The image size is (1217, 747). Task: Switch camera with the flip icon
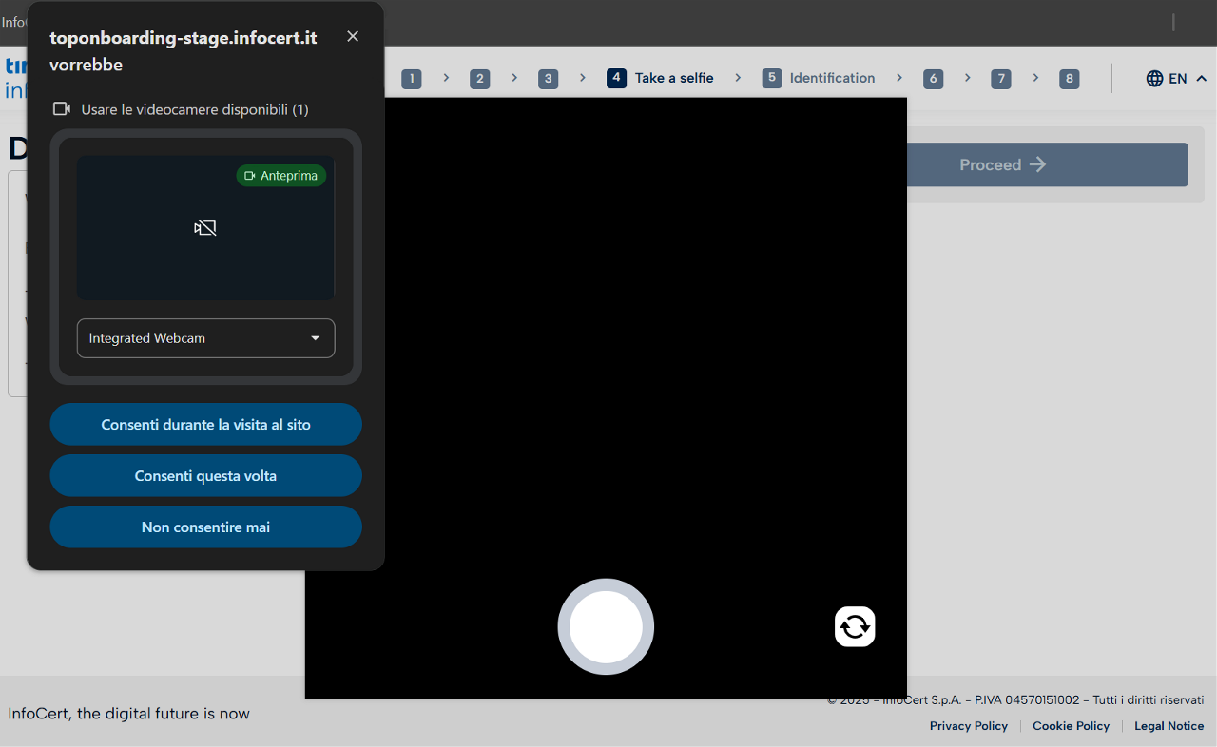[855, 626]
